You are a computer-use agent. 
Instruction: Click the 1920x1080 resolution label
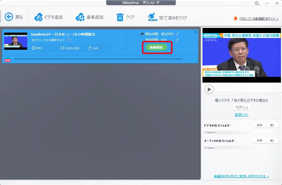click(x=70, y=48)
